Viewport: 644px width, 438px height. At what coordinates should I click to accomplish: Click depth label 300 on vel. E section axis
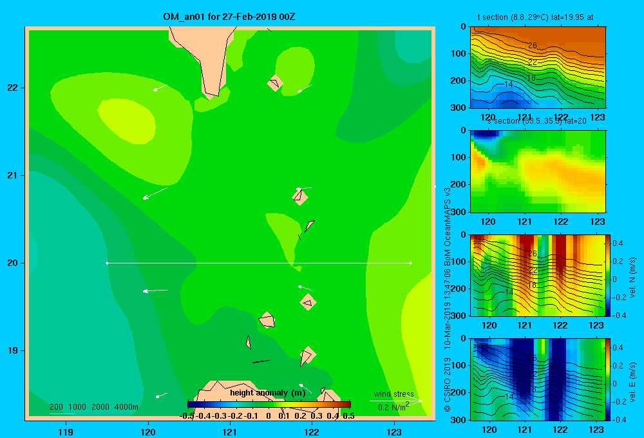459,420
